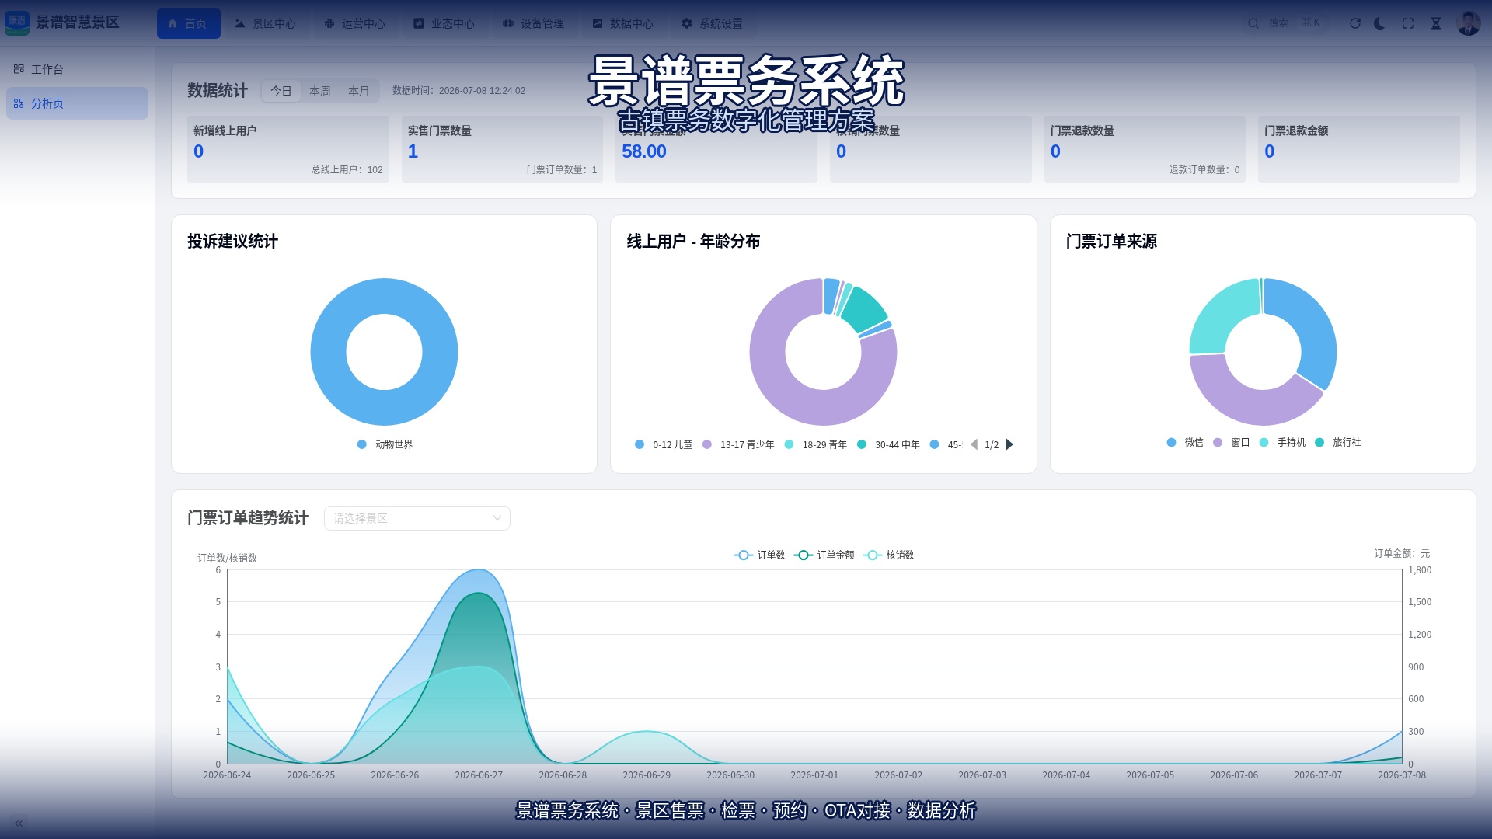Toggle the 手持机 legend item
The width and height of the screenshot is (1492, 839).
(x=1282, y=442)
